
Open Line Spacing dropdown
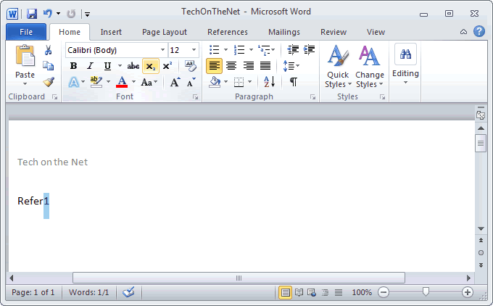pyautogui.click(x=291, y=66)
